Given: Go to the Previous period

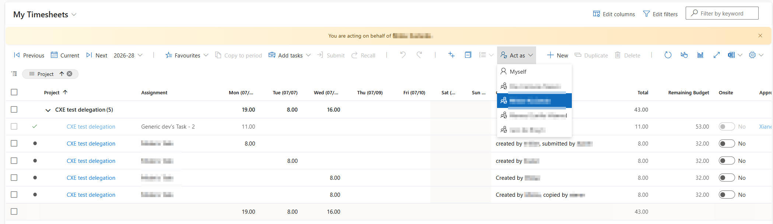Looking at the screenshot, I should (x=29, y=55).
